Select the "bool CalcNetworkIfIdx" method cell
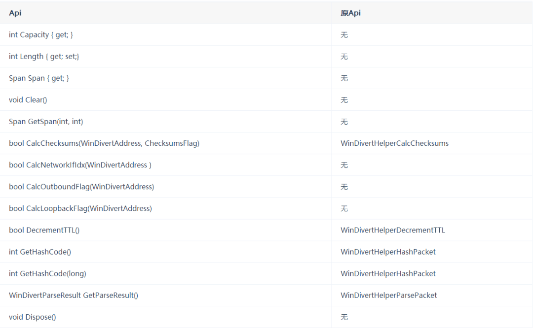The width and height of the screenshot is (533, 328). point(80,165)
